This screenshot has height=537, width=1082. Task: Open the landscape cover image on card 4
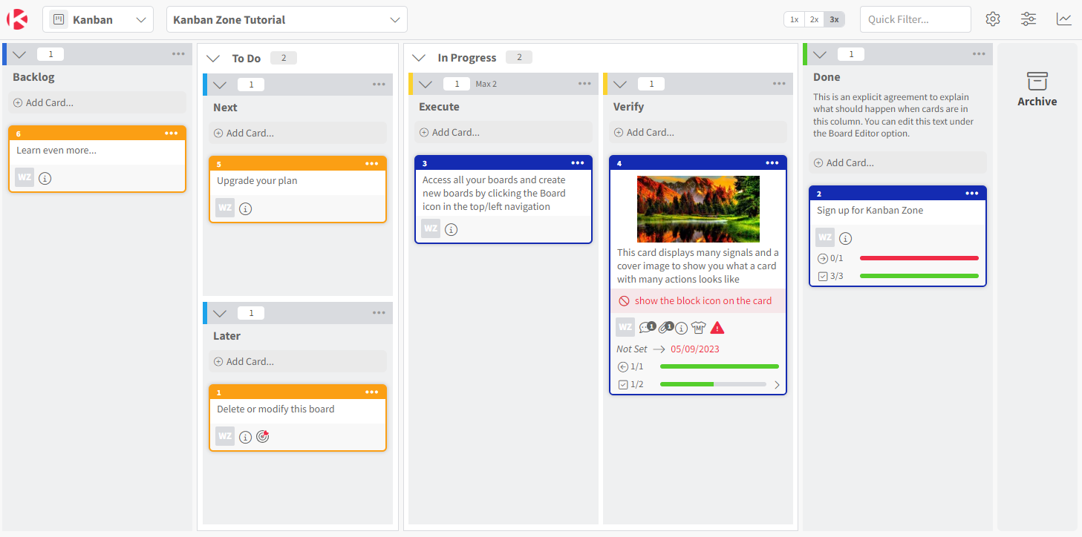pyautogui.click(x=698, y=209)
